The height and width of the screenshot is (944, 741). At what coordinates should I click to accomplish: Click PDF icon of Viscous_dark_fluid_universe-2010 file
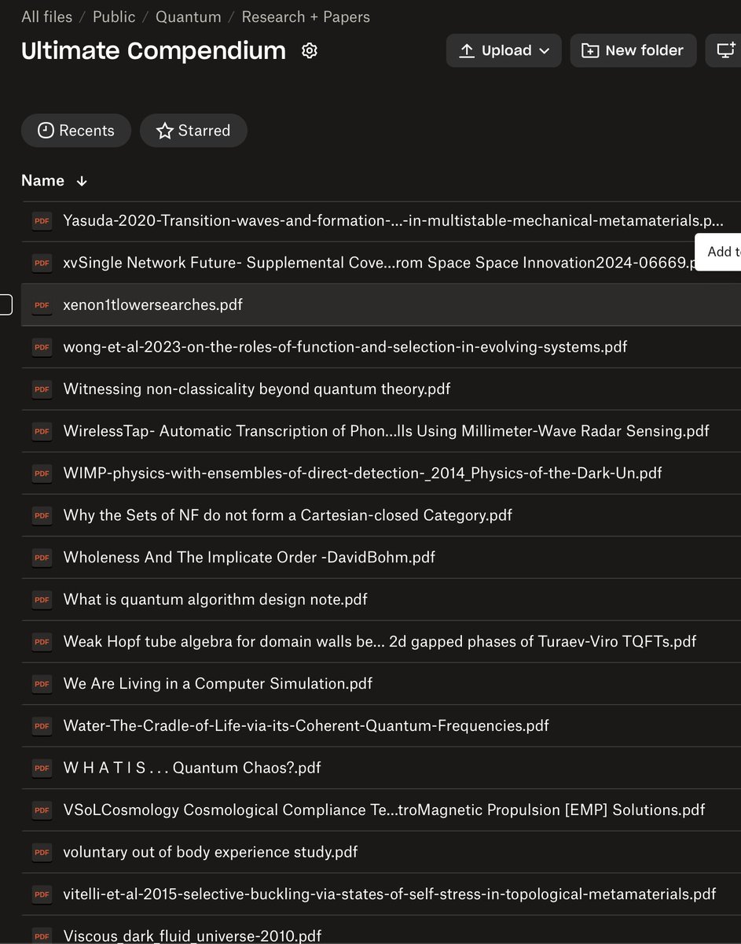[42, 935]
